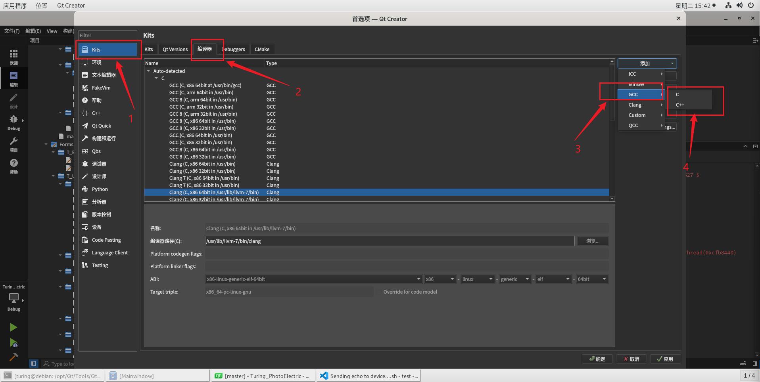
Task: Open the 构建和运行 settings category
Action: tap(108, 138)
